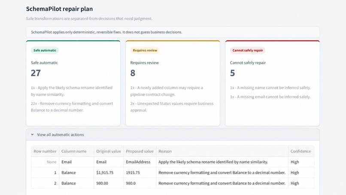Select the $1,915.75 original value cell

[x=109, y=173]
